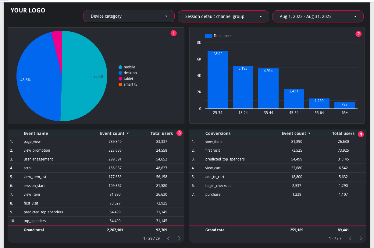
Task: Click the pink badge 3 near Total users
Action: coord(179,133)
